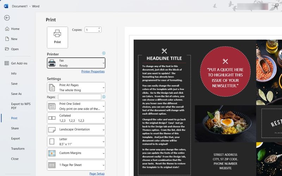Click the printer info icon
Image resolution: width=282 pixels, height=176 pixels.
click(x=104, y=53)
